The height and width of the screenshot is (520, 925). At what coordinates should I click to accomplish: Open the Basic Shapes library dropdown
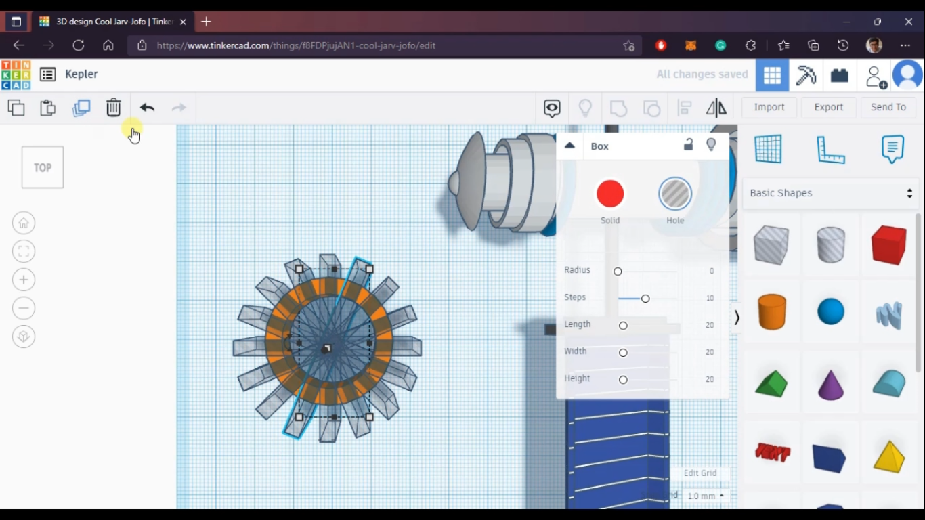[831, 193]
